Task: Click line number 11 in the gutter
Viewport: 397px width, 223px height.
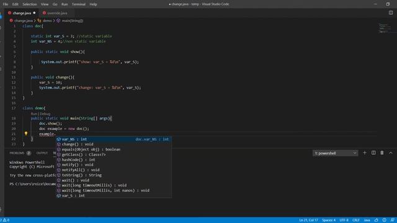Action: 14,77
